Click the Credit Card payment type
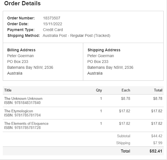This screenshot has width=167, height=160. click(53, 30)
